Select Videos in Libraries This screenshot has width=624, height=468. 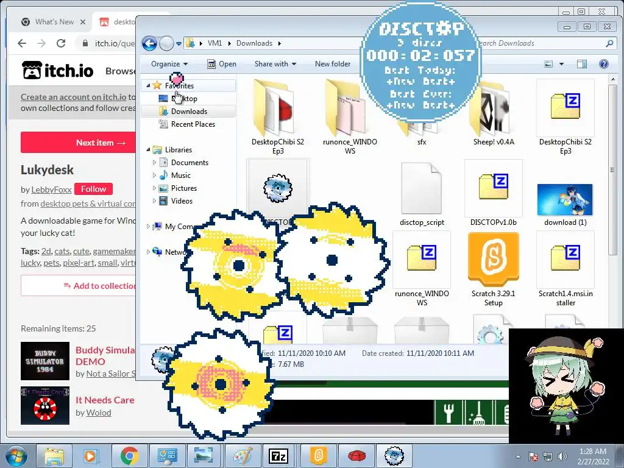[x=182, y=200]
